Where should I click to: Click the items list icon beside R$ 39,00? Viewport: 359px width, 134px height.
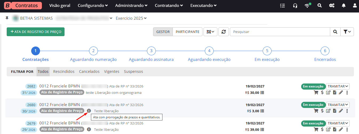[x=262, y=130]
